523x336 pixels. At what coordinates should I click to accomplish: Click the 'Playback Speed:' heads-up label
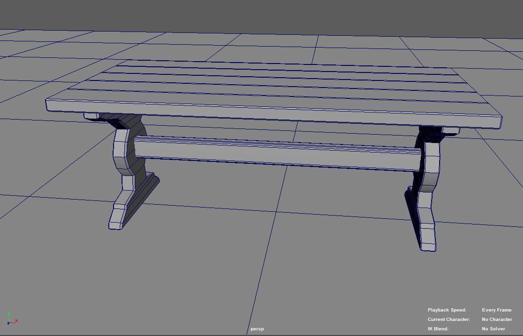tap(447, 310)
